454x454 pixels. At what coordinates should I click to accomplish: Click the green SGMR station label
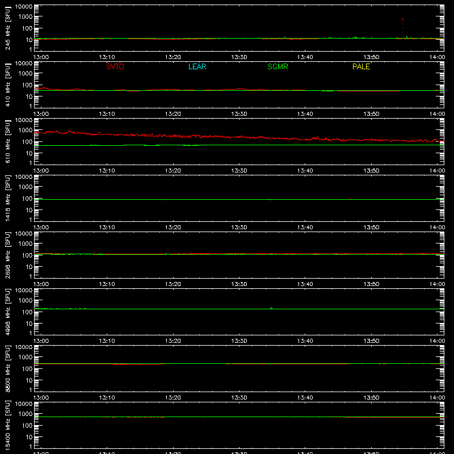coord(278,66)
